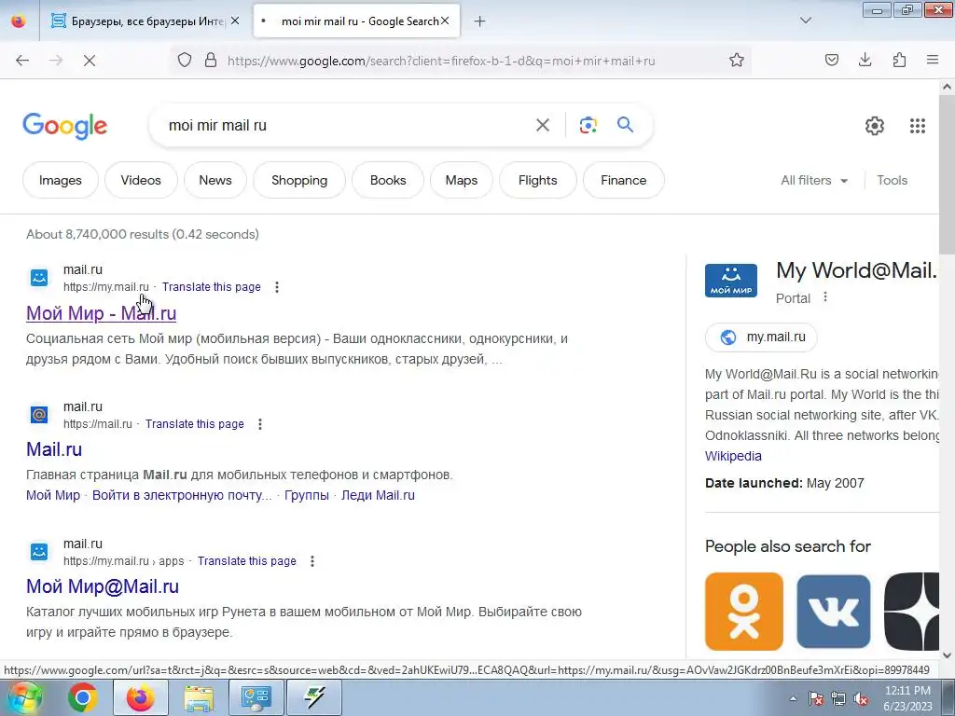Open Firefox from the taskbar

point(141,697)
